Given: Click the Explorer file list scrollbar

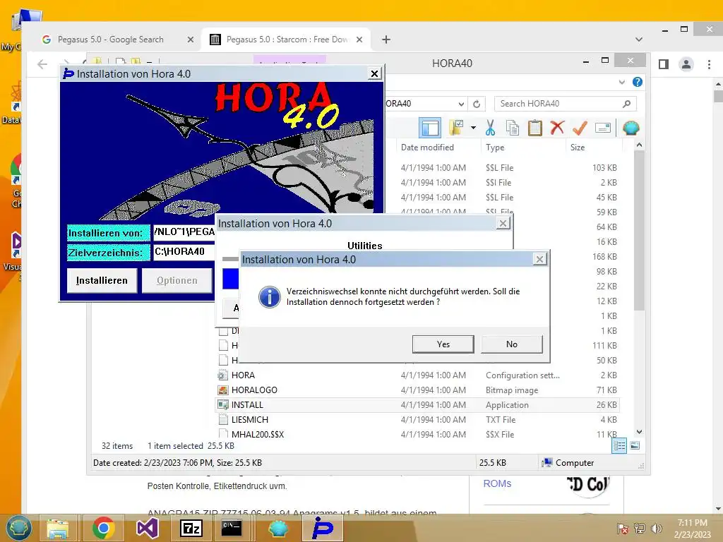Looking at the screenshot, I should (639, 231).
